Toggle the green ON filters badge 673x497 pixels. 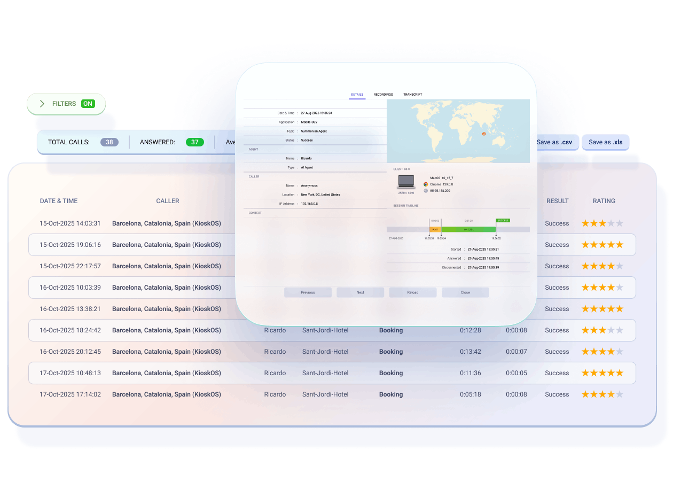[x=88, y=104]
